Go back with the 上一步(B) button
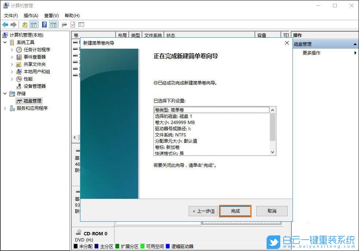Image resolution: width=359 pixels, height=251 pixels. (203, 211)
